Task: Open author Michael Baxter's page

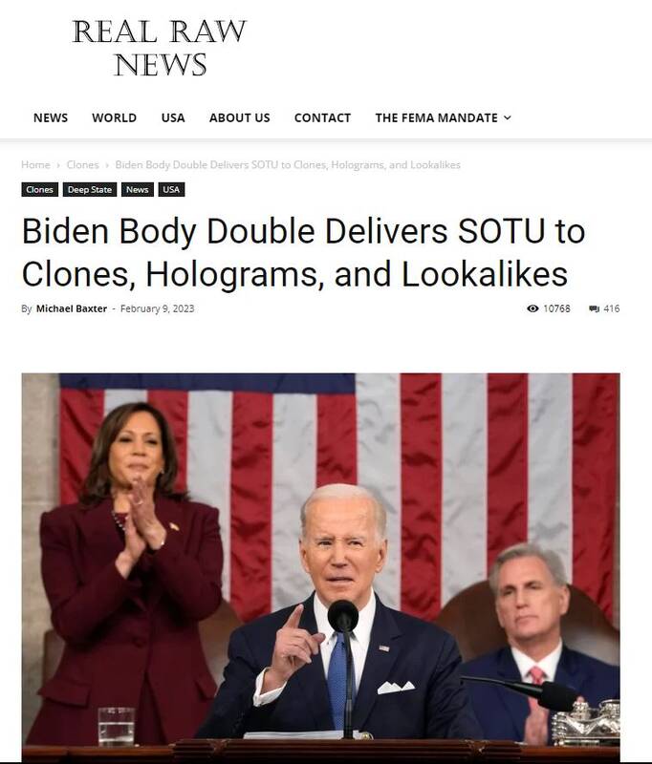Action: [71, 308]
